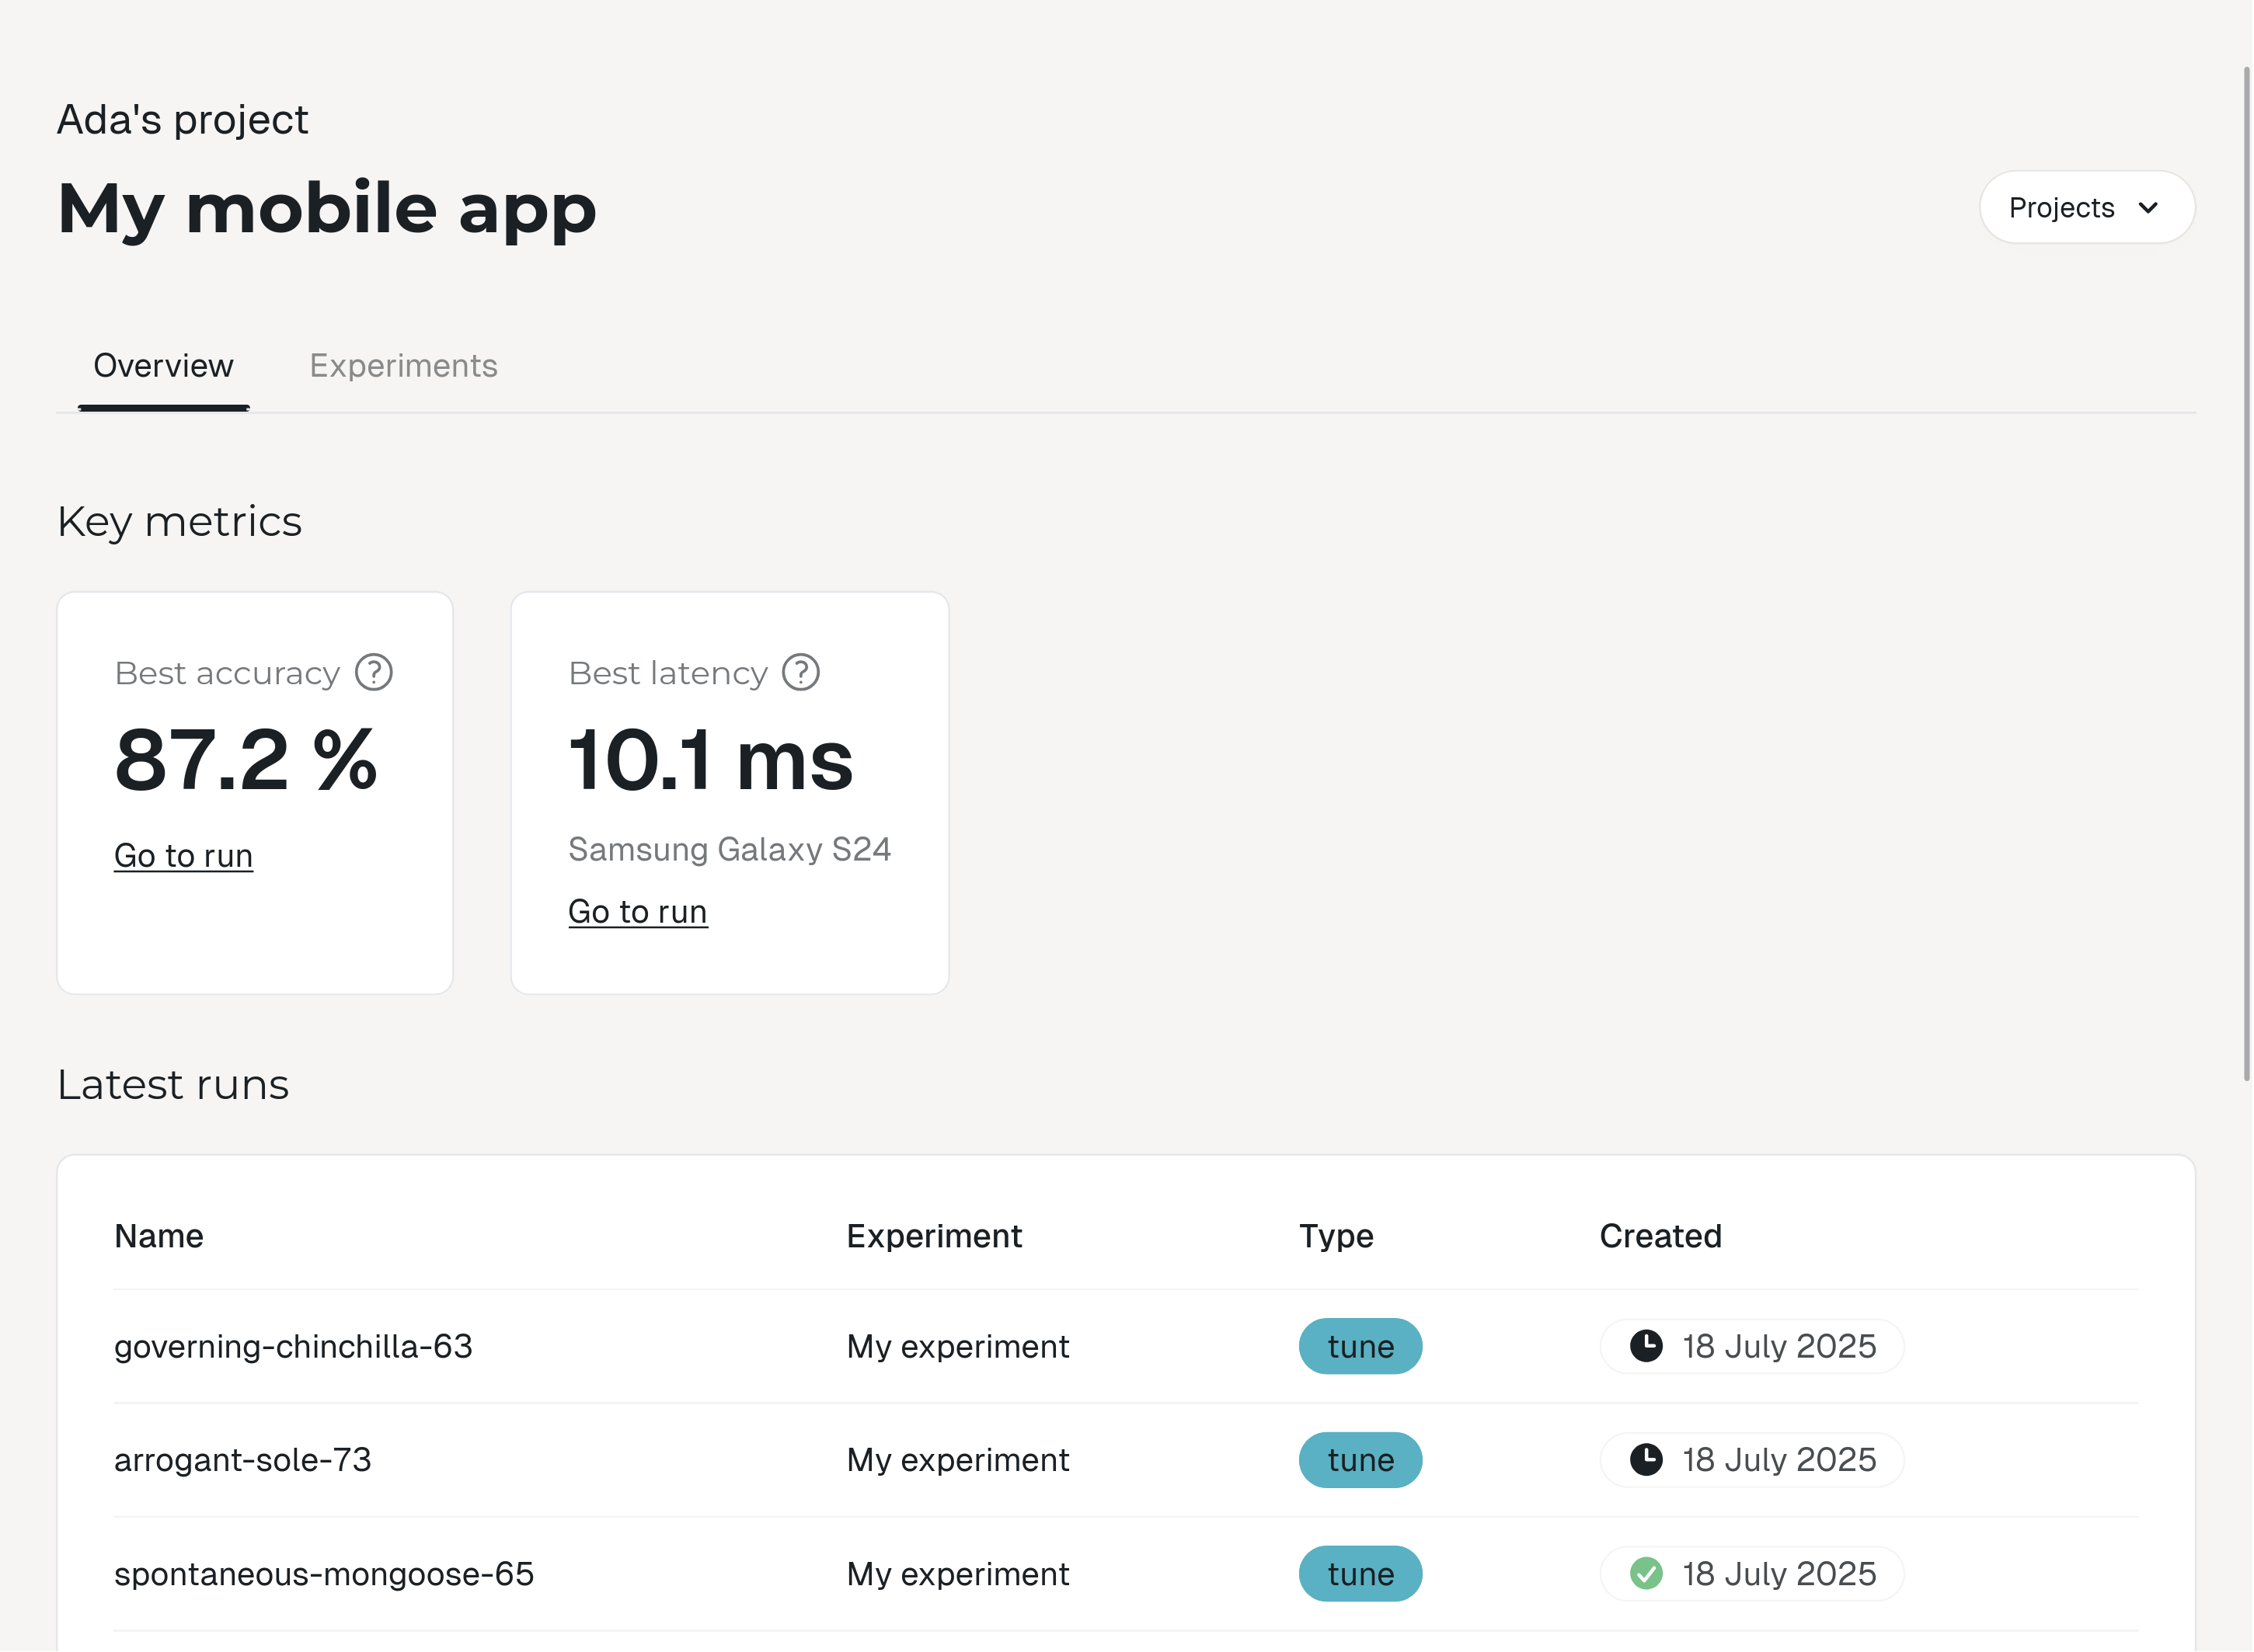This screenshot has width=2254, height=1652.
Task: Click tune badge for arrogant-sole-73
Action: tap(1360, 1461)
